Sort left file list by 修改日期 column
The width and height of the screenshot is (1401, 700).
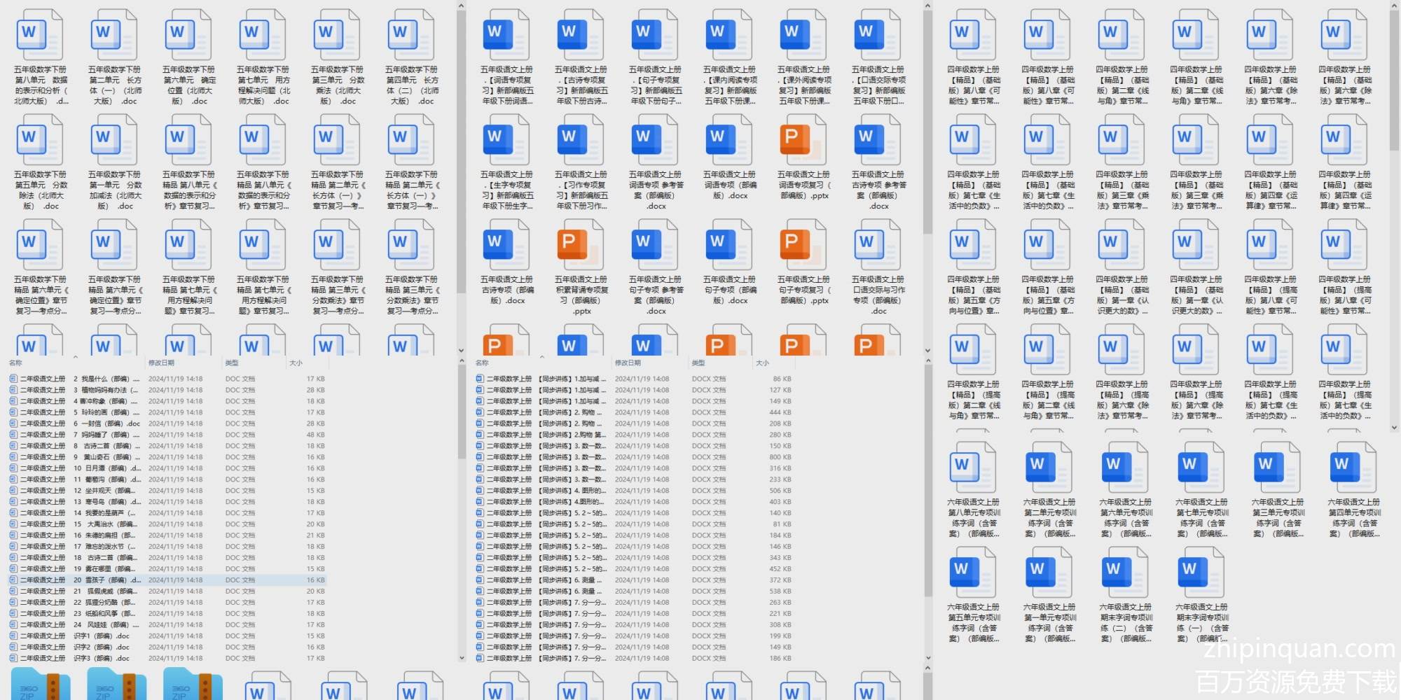coord(161,363)
